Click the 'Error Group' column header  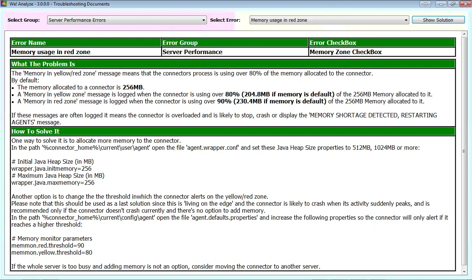pos(235,43)
